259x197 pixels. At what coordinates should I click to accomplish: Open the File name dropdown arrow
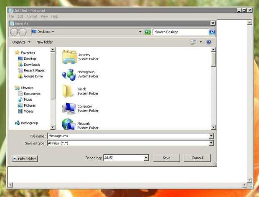pyautogui.click(x=211, y=136)
